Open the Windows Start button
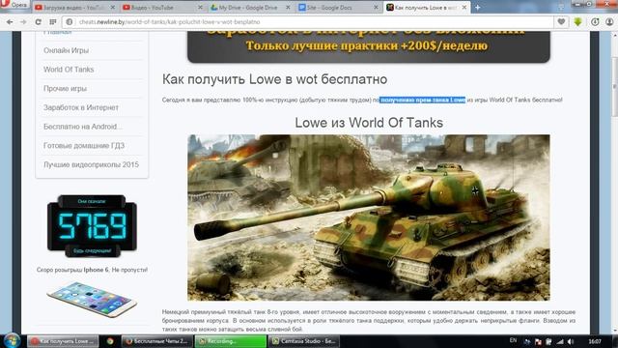 tap(13, 341)
